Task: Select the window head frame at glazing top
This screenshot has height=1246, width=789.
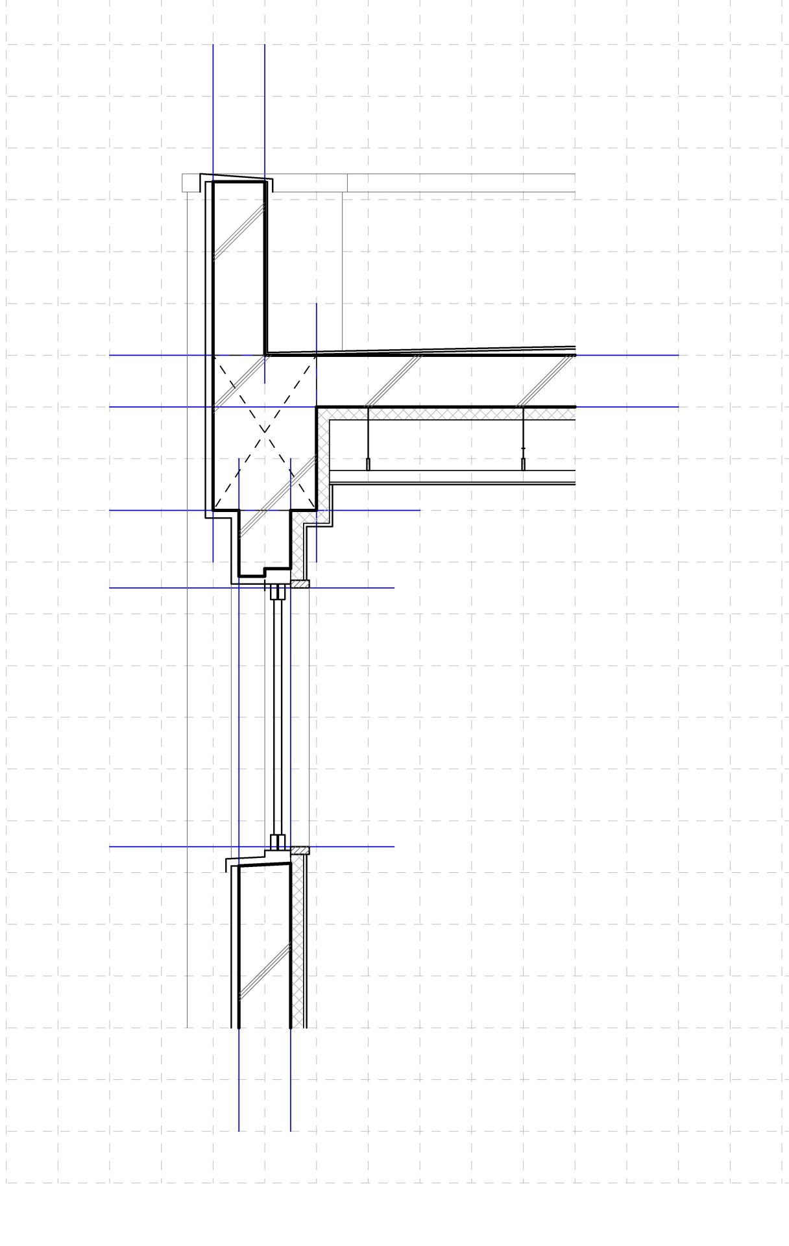Action: coord(278,592)
